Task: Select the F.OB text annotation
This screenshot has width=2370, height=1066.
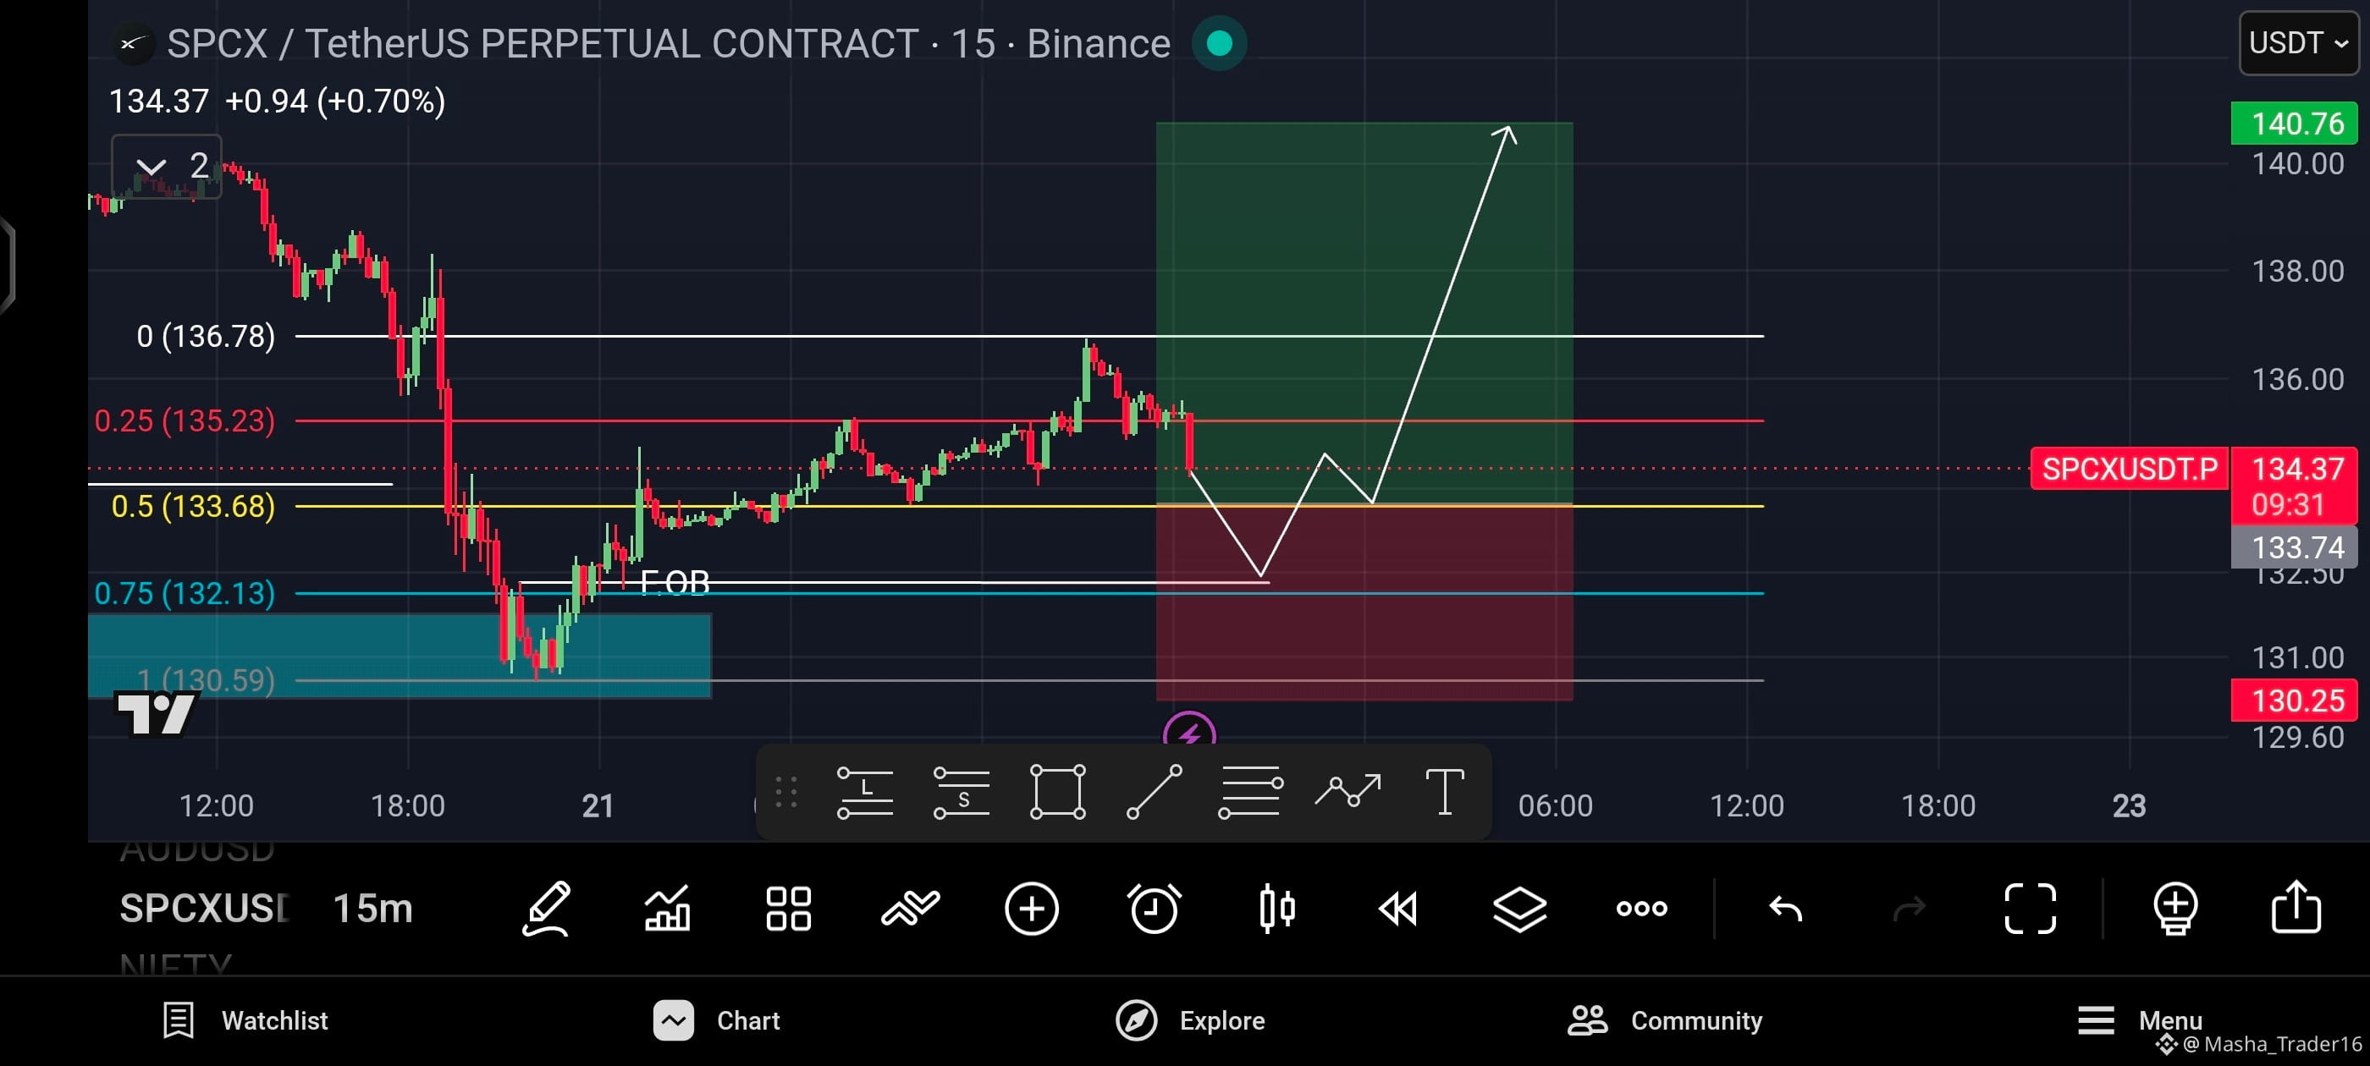Action: [x=675, y=582]
